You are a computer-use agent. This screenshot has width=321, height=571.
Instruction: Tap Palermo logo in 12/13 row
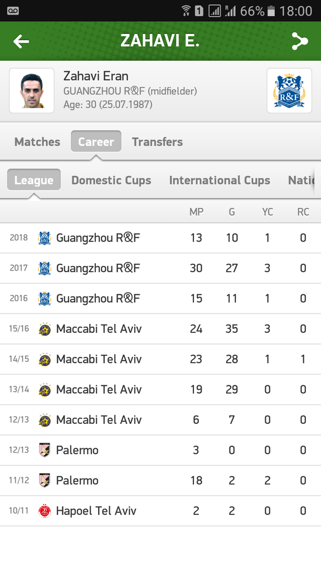[x=45, y=451]
